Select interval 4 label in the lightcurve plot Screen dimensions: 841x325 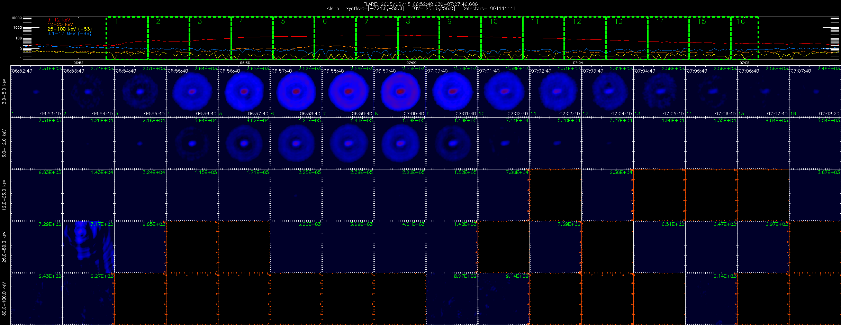pos(242,21)
